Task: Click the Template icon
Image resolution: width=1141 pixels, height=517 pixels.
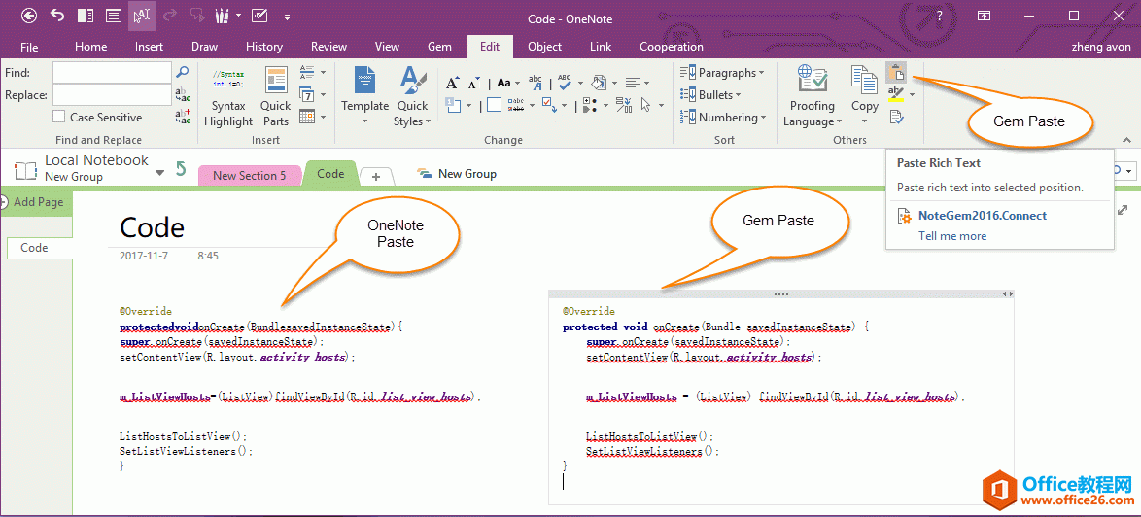Action: [364, 95]
